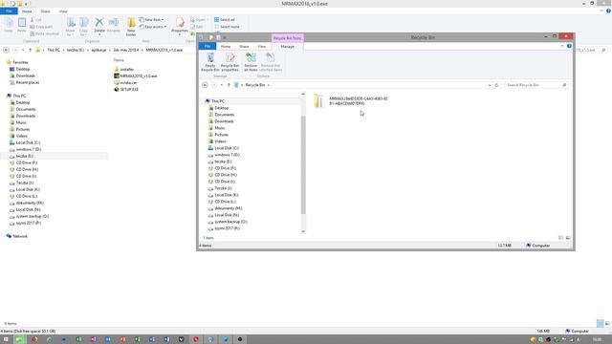
Task: Click Help icon in Recycle Bin window
Action: coord(569,46)
